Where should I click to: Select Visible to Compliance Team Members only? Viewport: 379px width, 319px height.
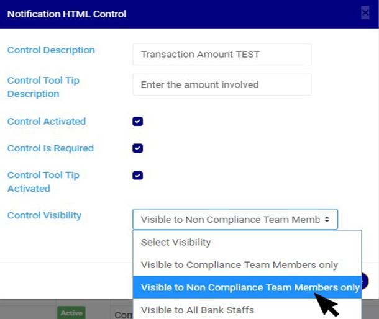[239, 265]
